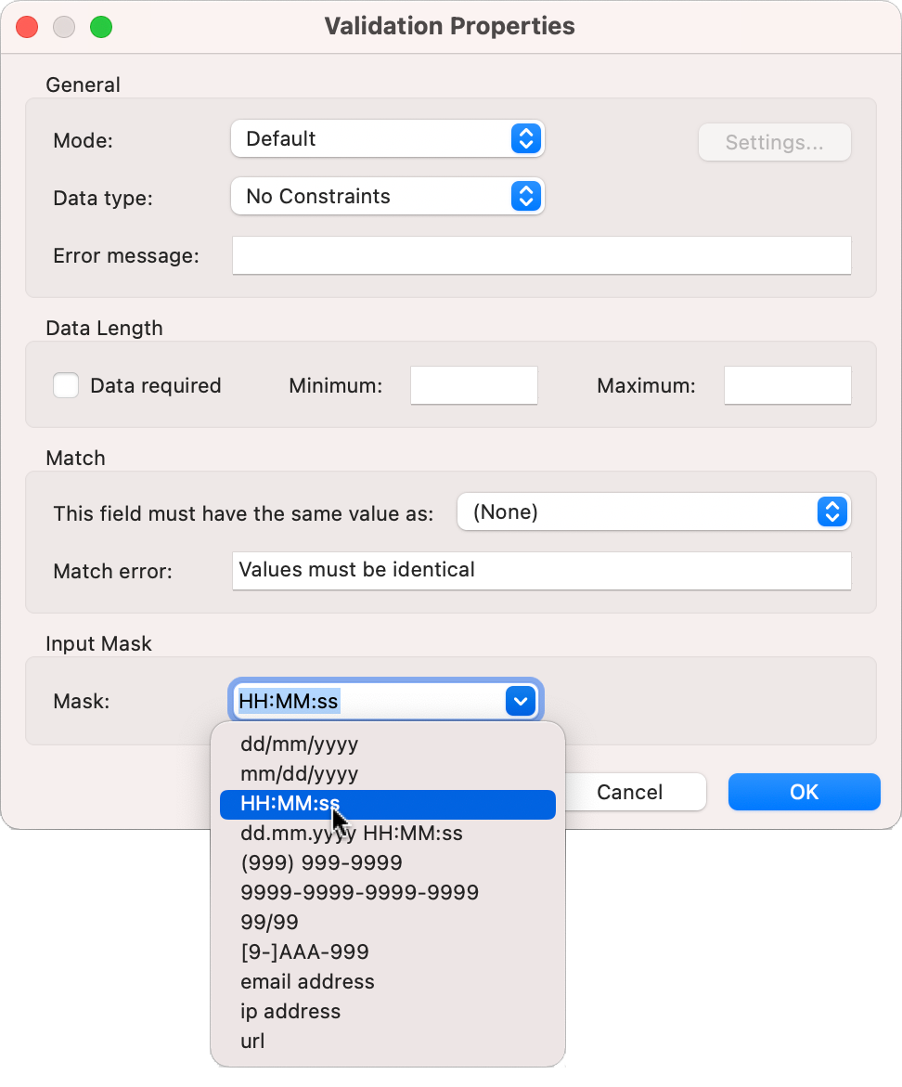Viewport: 902px width, 1087px height.
Task: Select url mask option
Action: (252, 1042)
